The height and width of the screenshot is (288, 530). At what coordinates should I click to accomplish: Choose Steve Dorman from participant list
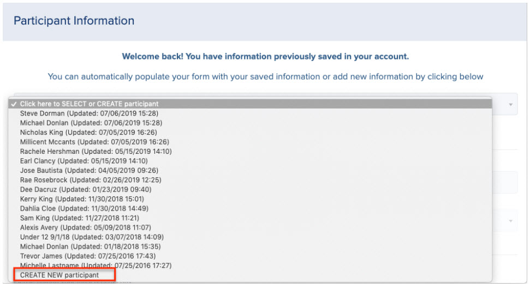pos(250,113)
